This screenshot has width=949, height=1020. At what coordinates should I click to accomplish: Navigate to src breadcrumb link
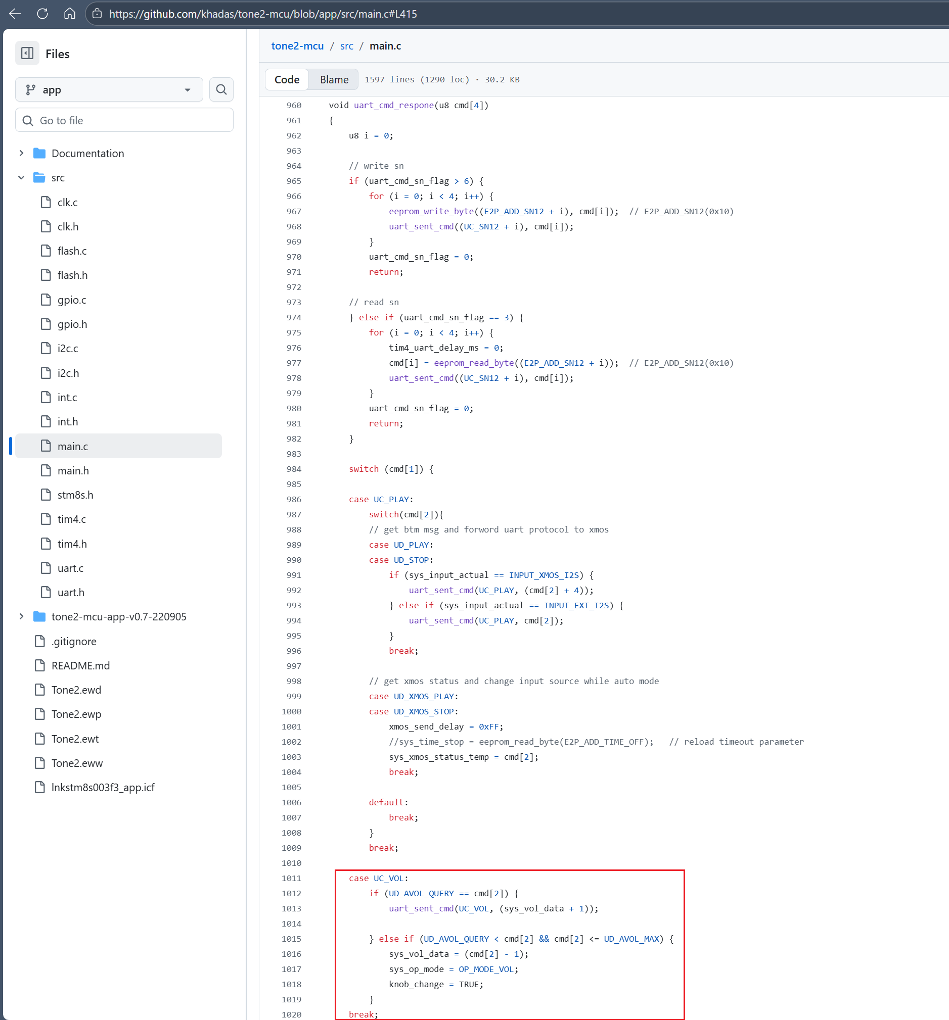pos(347,46)
